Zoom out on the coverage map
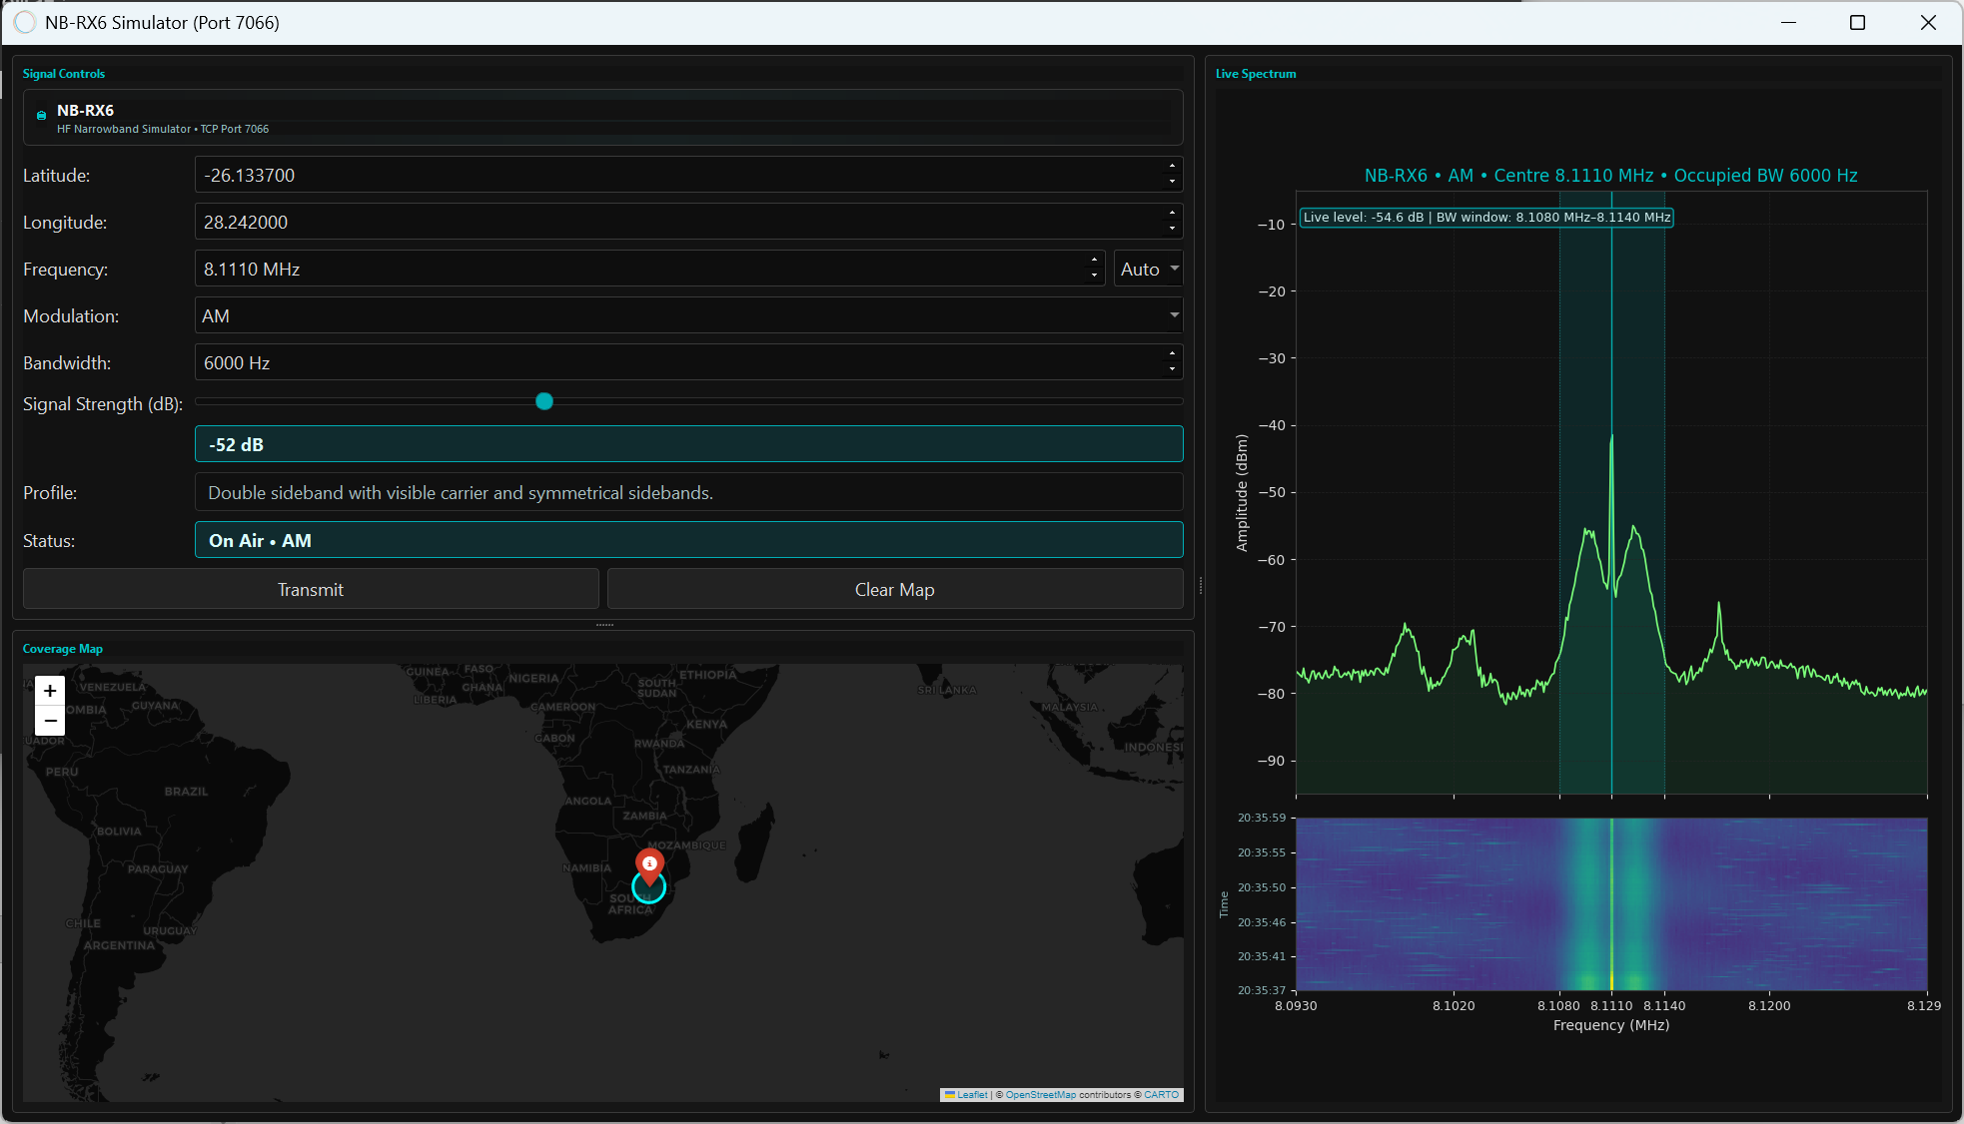 (49, 720)
